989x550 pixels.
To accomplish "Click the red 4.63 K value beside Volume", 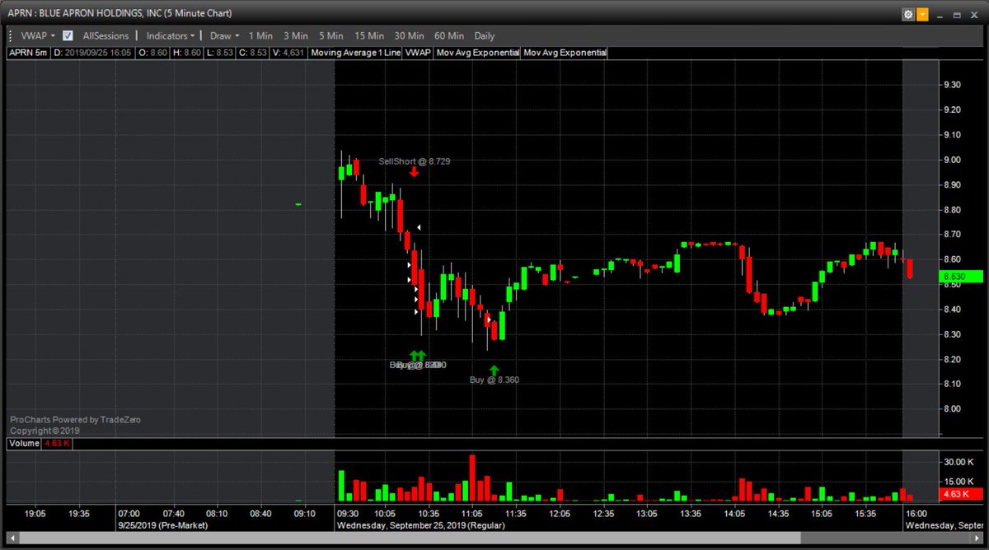I will click(58, 443).
